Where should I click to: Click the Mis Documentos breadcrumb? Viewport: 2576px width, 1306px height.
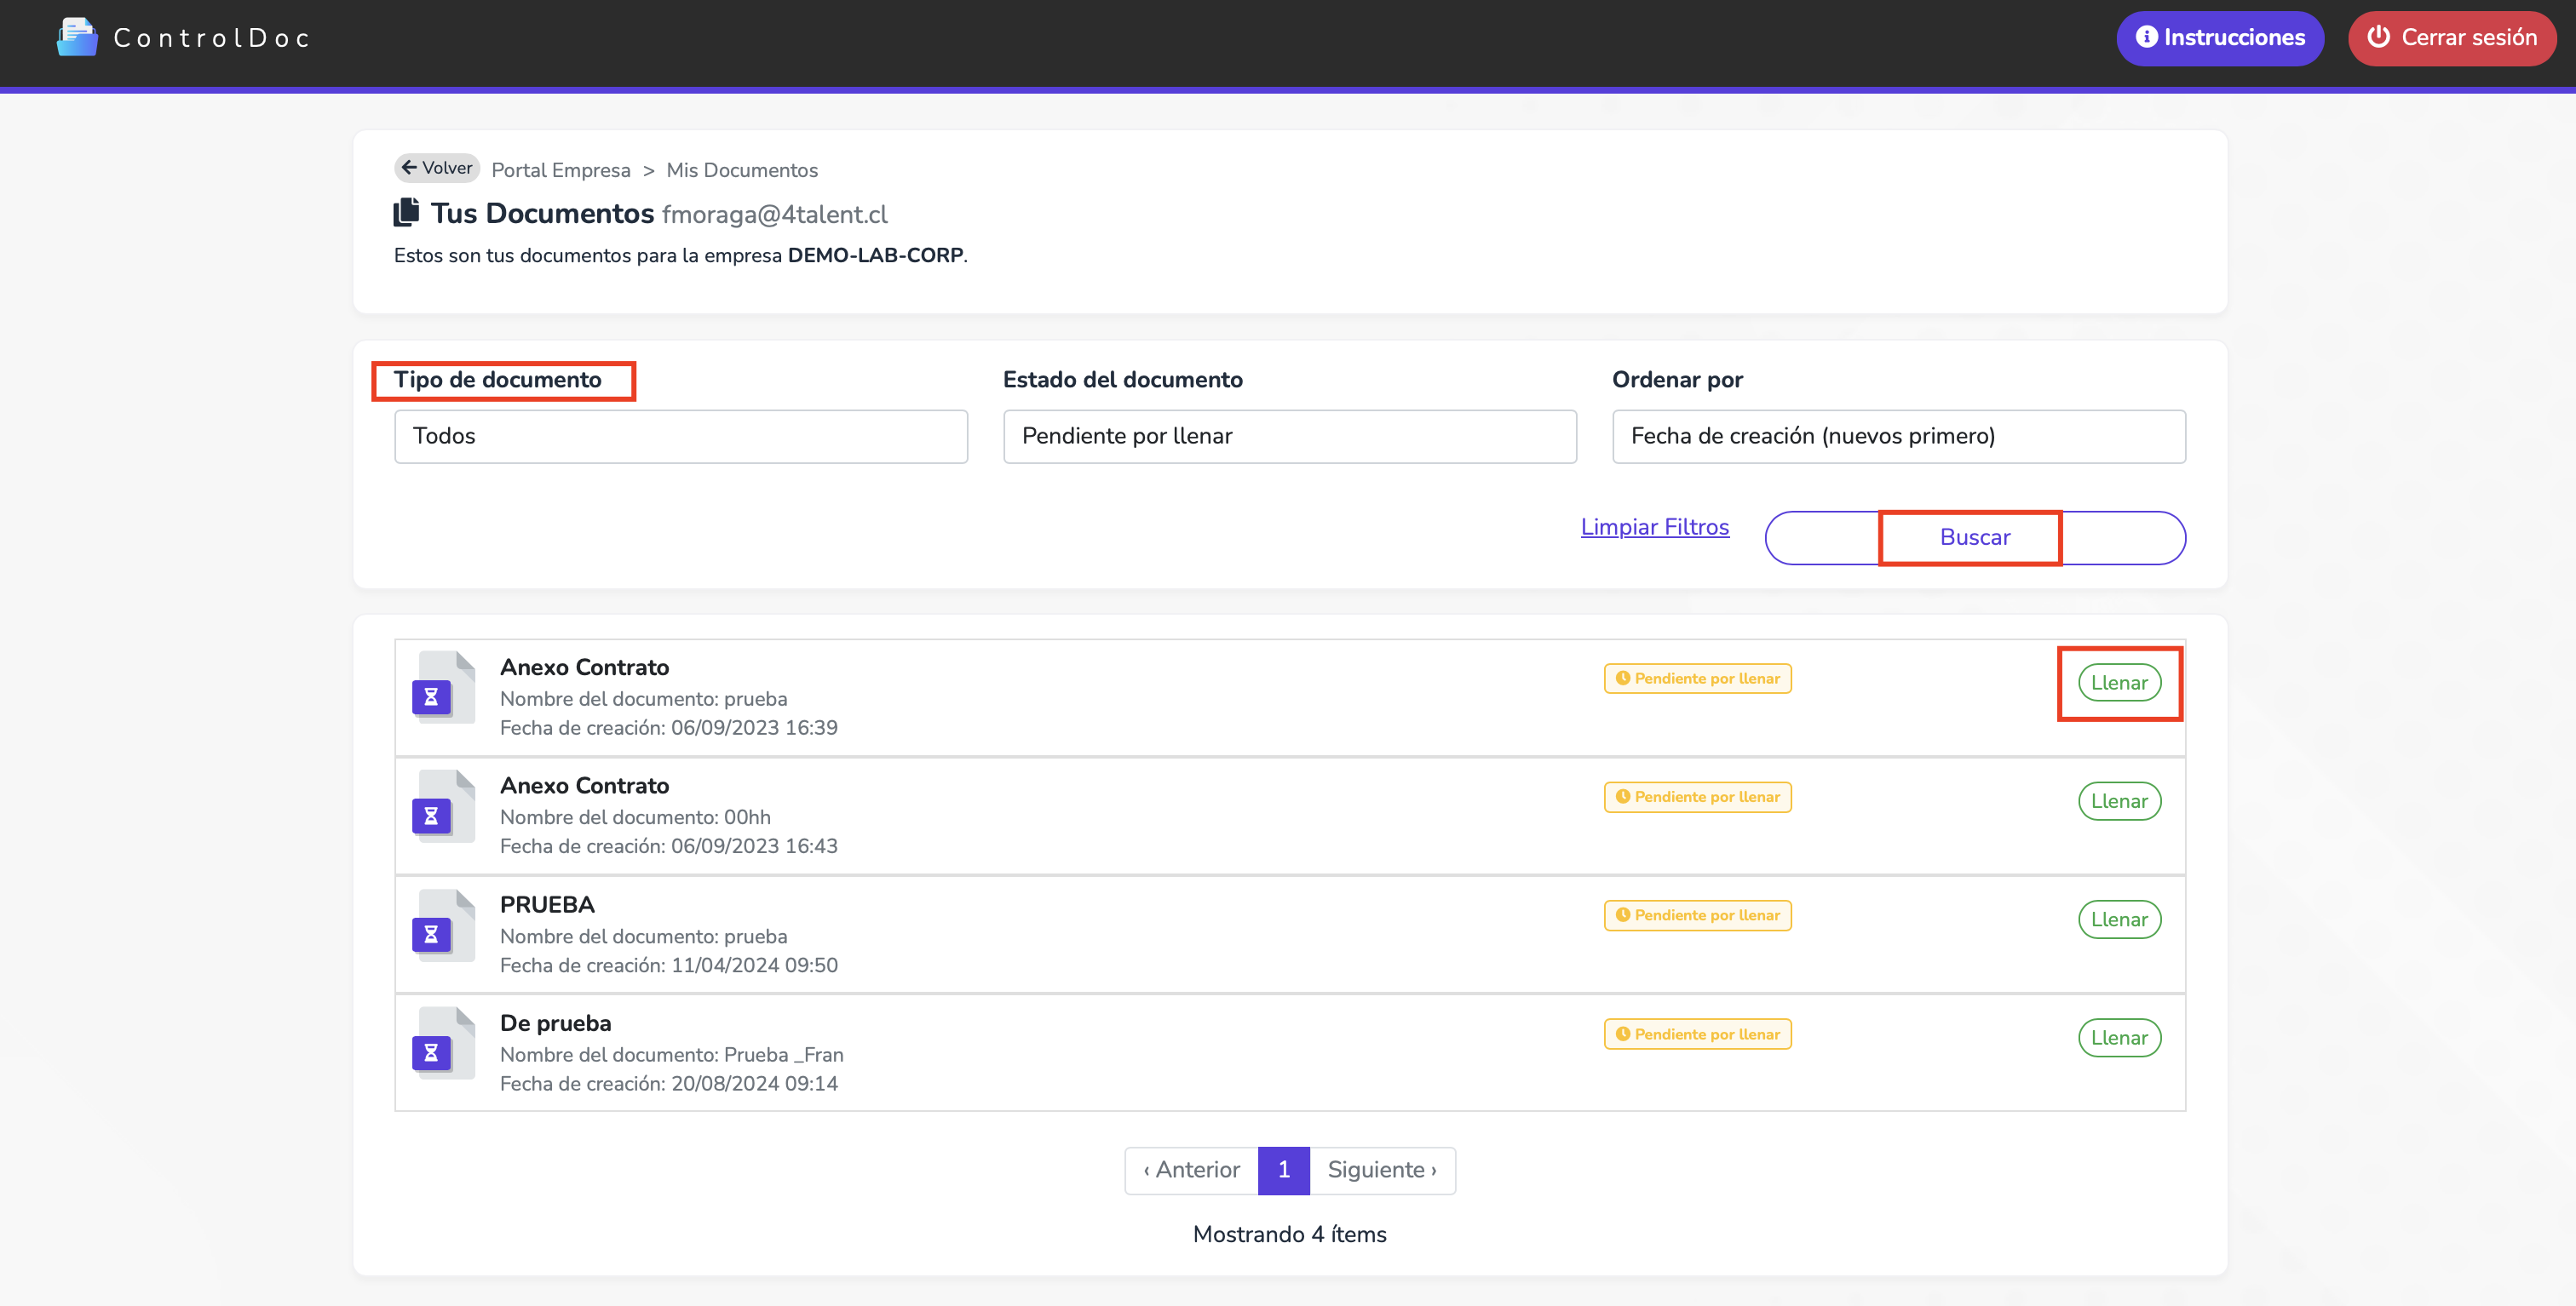point(742,170)
